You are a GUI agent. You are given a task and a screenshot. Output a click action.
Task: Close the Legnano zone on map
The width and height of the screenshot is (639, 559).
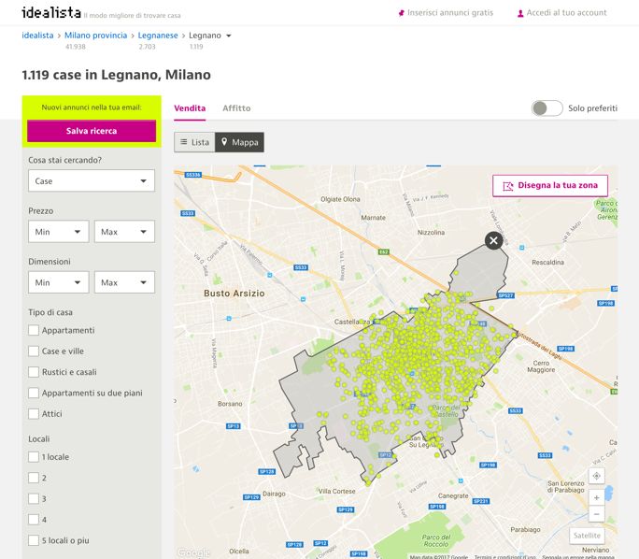pos(493,241)
